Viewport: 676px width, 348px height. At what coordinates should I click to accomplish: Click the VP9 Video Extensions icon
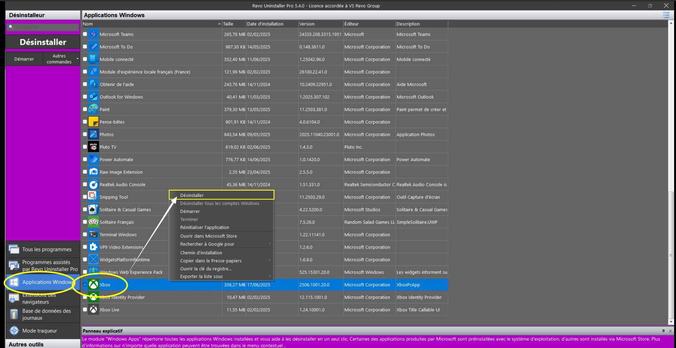[93, 247]
